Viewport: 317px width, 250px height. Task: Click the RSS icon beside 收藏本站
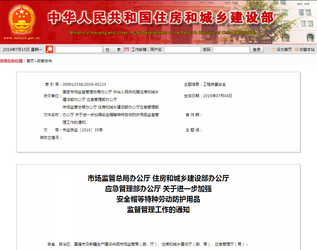pos(297,49)
